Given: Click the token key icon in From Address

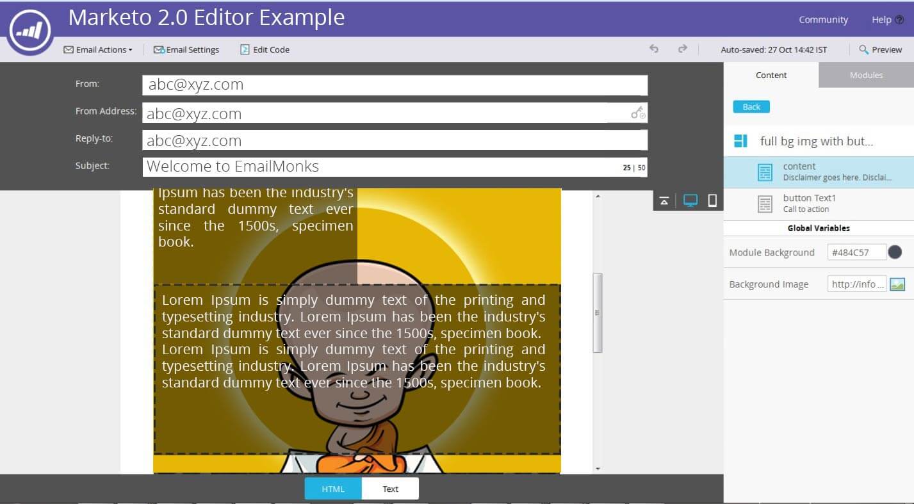Looking at the screenshot, I should 638,113.
